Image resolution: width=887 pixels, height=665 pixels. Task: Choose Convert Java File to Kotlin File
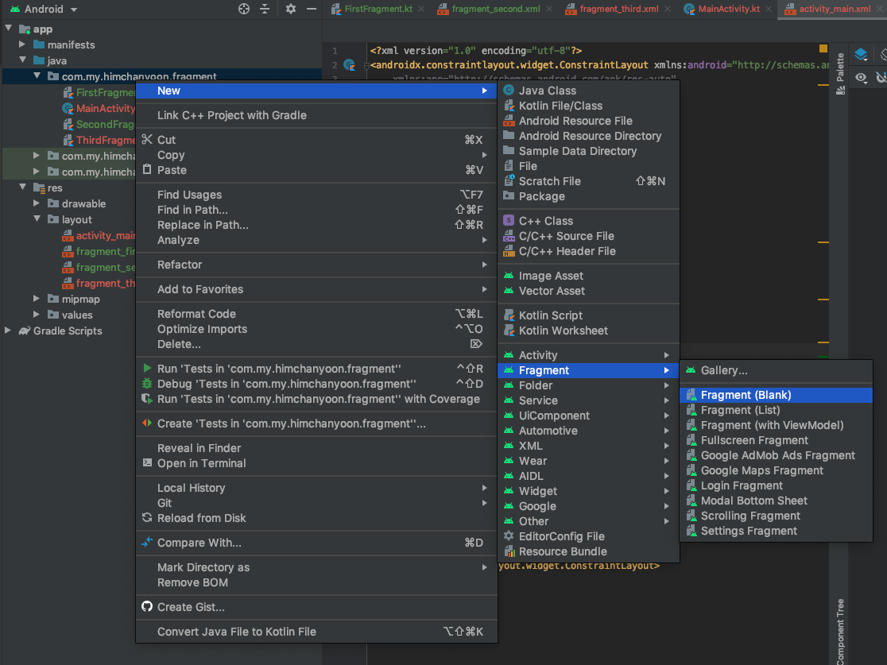click(316, 632)
